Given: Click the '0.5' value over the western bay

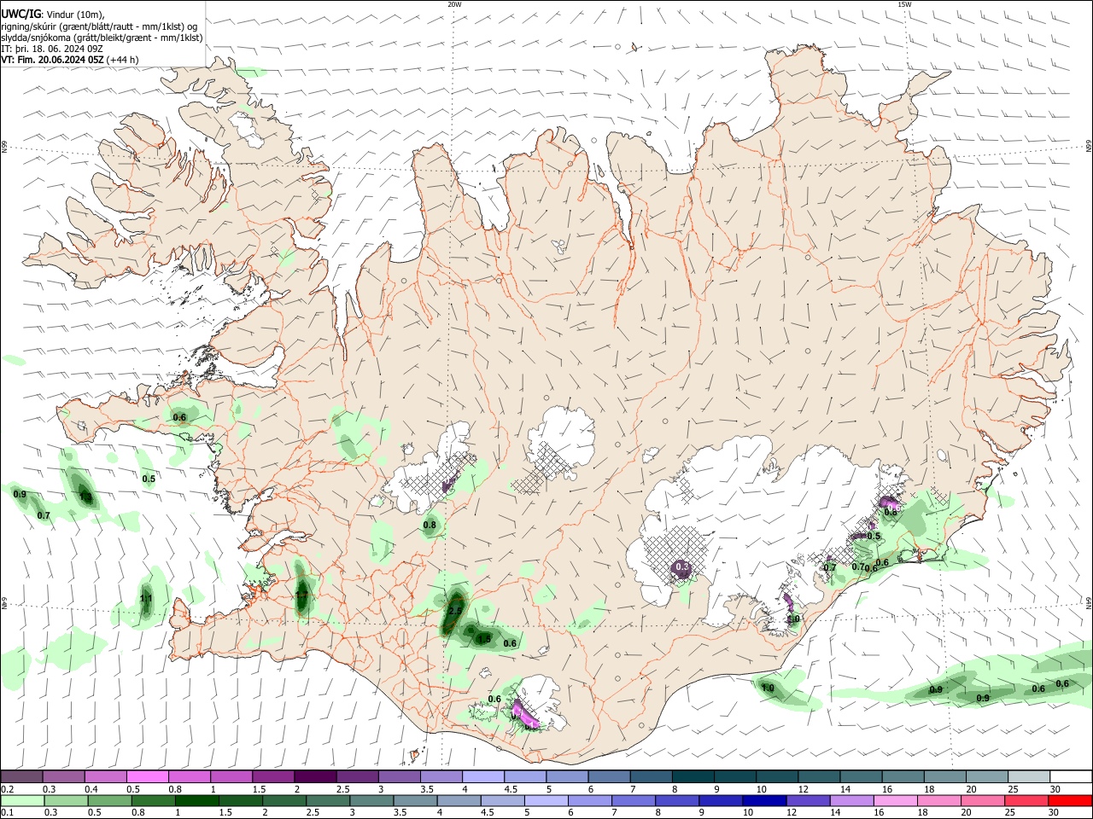Looking at the screenshot, I should (149, 479).
